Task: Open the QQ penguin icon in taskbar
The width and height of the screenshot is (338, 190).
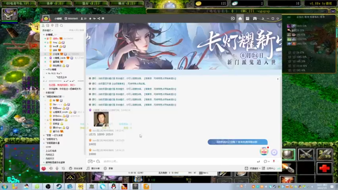Action: pos(114,186)
